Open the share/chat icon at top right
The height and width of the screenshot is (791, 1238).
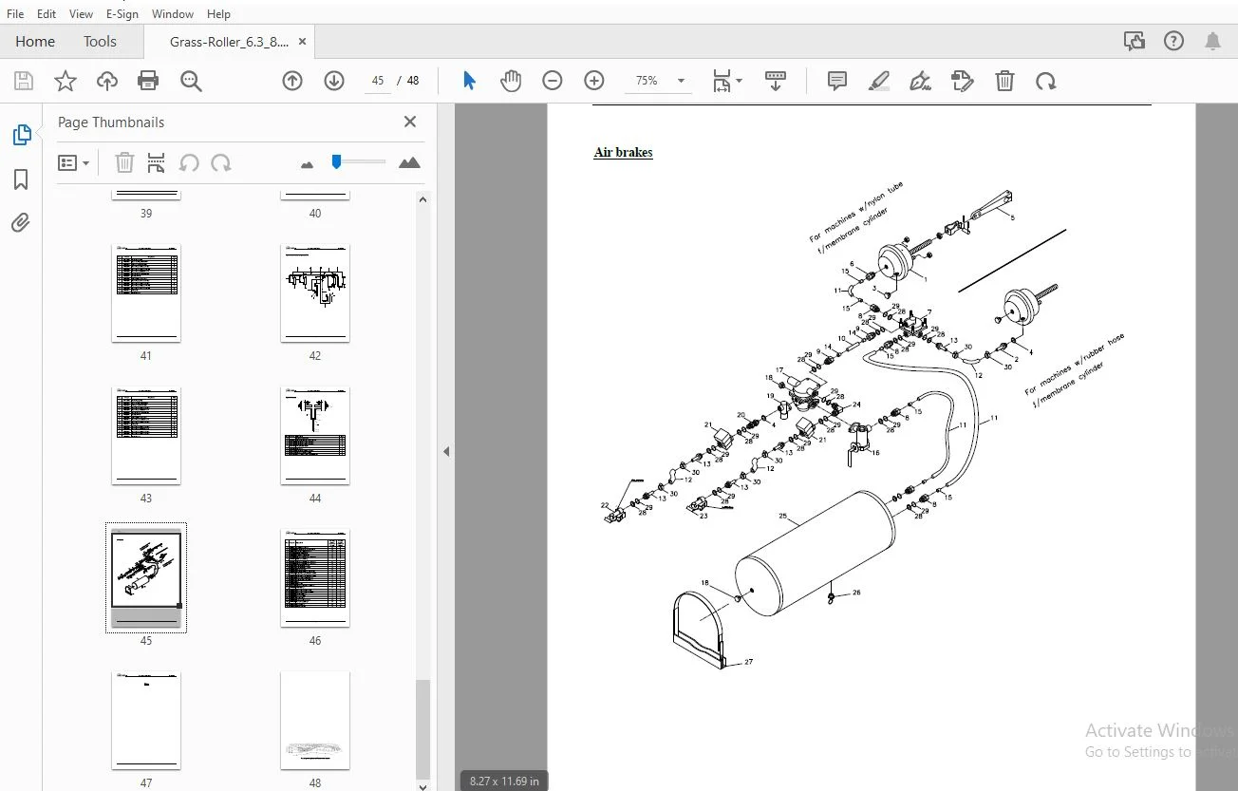pyautogui.click(x=1134, y=42)
